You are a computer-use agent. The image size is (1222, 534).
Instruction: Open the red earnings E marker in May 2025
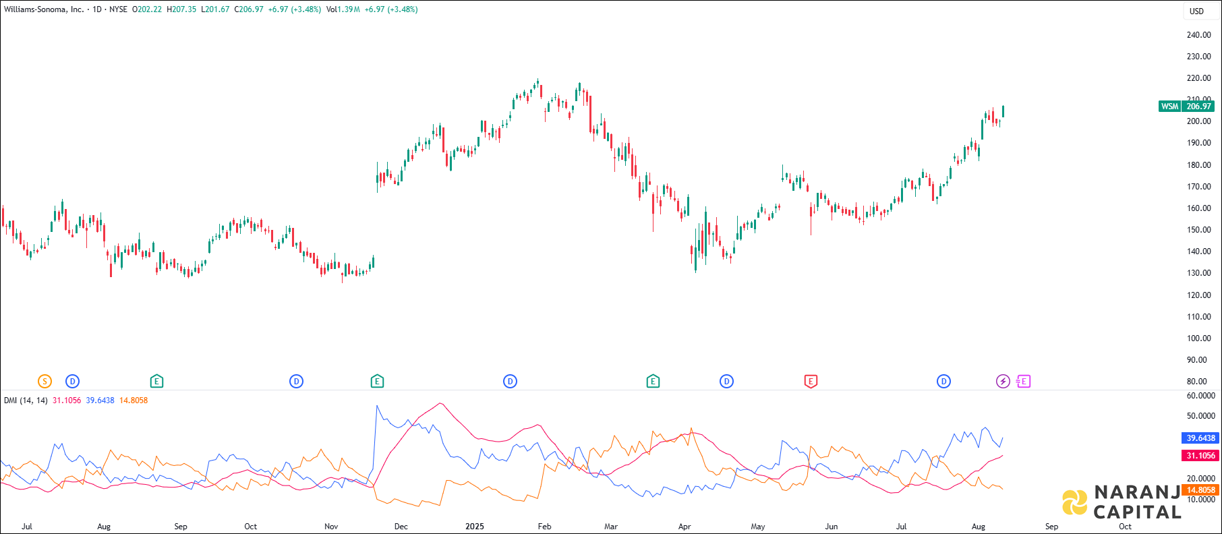coord(811,382)
